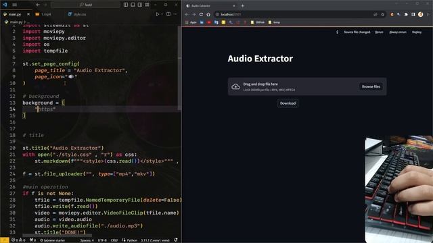Click tabnine starter status bar item

click(x=53, y=240)
